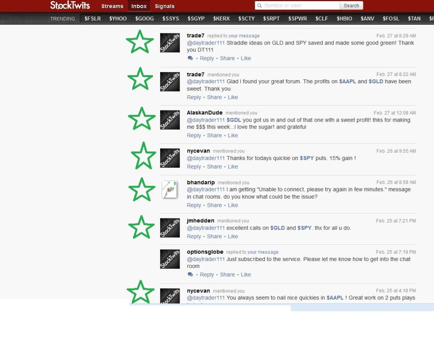Click the green star beside jmhedden's message
The width and height of the screenshot is (434, 347).
pos(141,227)
